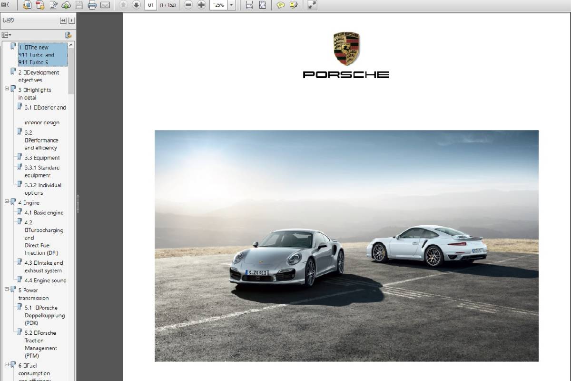Image resolution: width=571 pixels, height=381 pixels.
Task: Collapse the '5 Power transmission' bookmark
Action: [x=7, y=289]
